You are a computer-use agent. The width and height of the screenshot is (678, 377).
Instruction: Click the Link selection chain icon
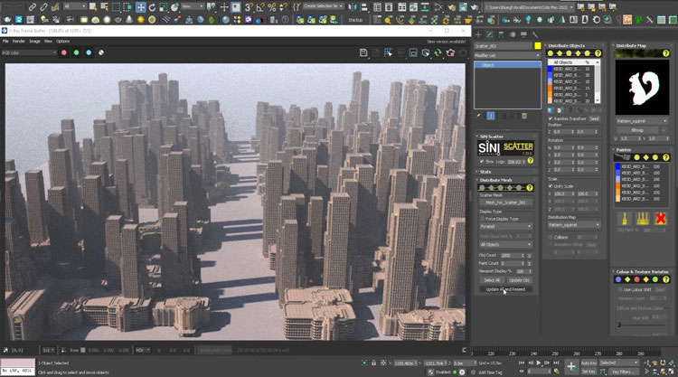pos(32,7)
